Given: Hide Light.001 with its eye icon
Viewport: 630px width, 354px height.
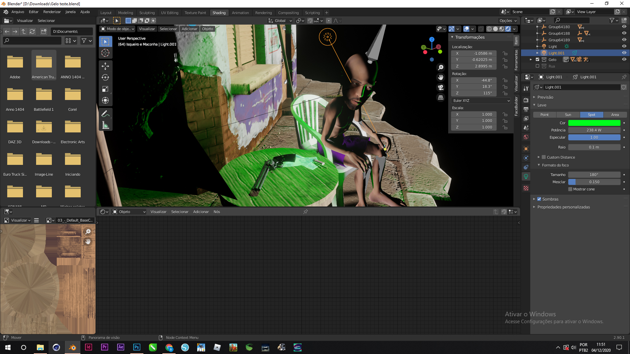Looking at the screenshot, I should click(624, 53).
